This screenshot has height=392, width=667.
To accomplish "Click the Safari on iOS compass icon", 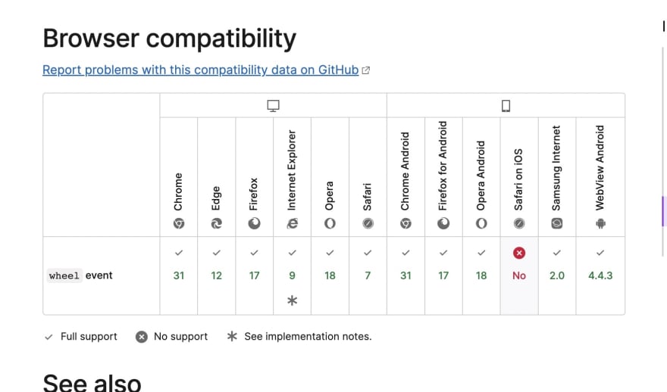I will pyautogui.click(x=519, y=223).
